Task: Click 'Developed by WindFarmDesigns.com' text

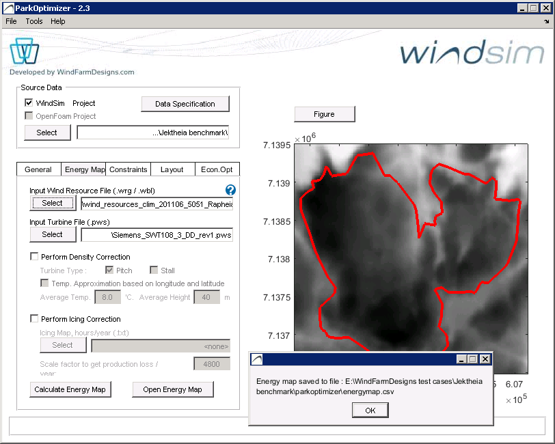Action: tap(72, 72)
